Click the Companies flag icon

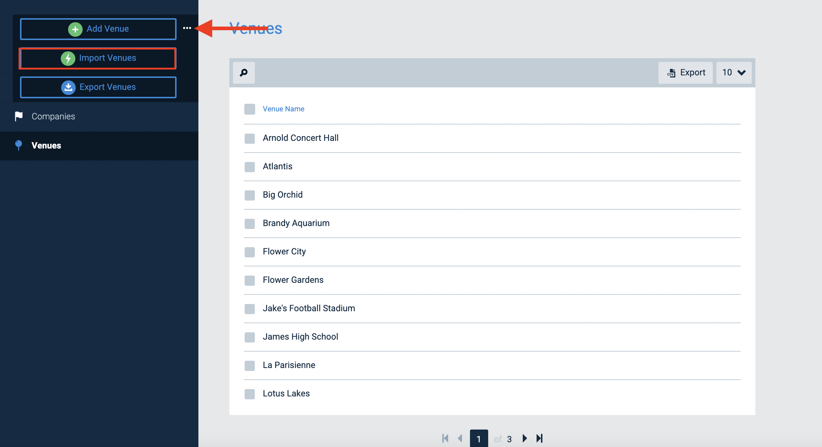click(x=19, y=116)
